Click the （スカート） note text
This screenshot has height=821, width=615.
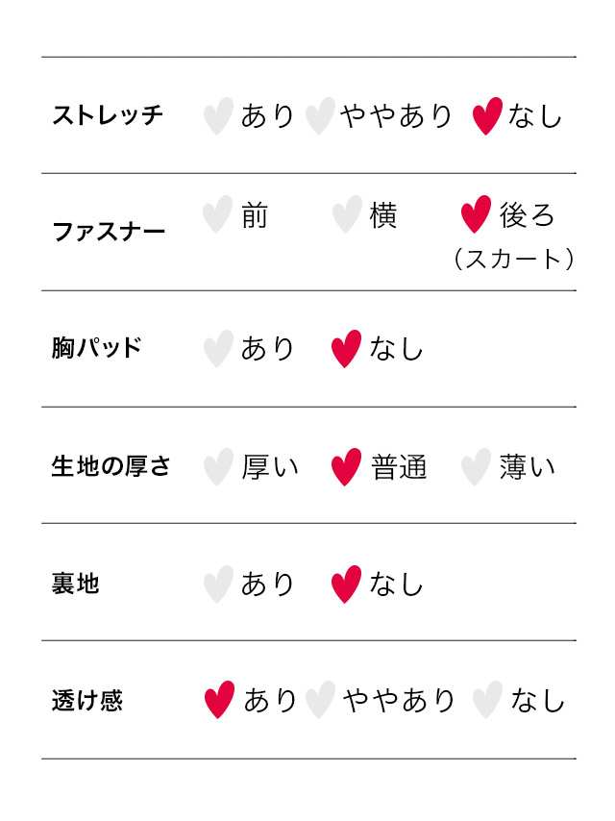[514, 260]
